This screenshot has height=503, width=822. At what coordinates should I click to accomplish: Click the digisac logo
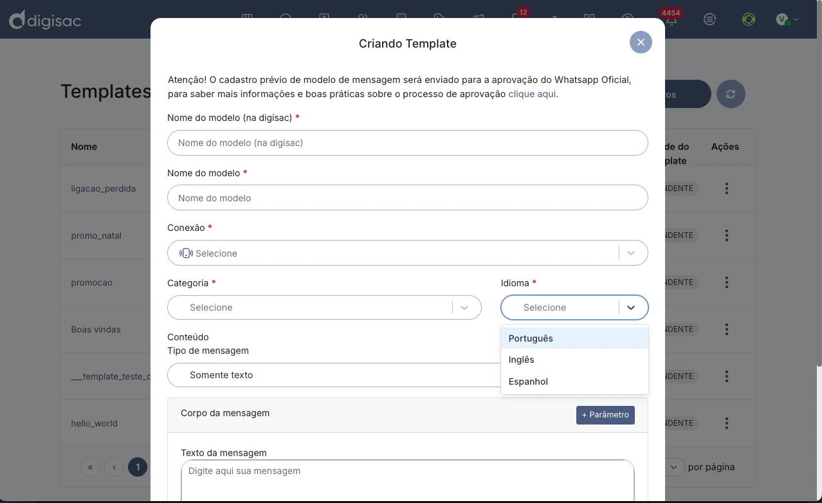coord(45,20)
